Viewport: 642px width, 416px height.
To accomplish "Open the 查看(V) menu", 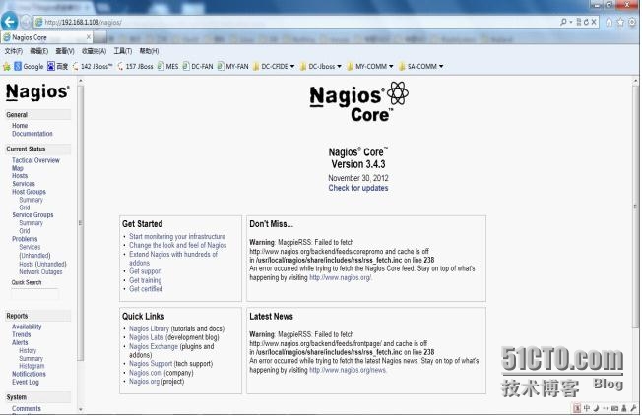I will click(65, 51).
